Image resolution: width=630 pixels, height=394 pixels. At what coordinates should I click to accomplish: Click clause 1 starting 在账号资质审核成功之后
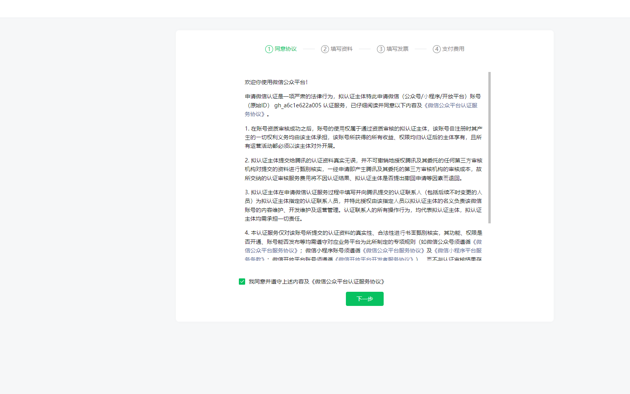point(364,137)
